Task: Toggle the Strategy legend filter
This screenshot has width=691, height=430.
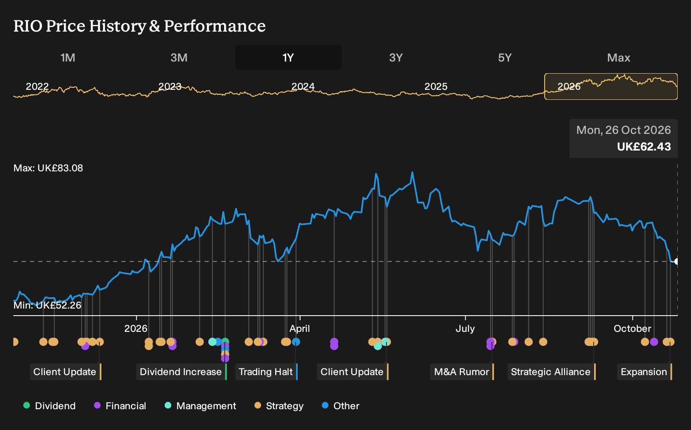Action: pyautogui.click(x=279, y=406)
